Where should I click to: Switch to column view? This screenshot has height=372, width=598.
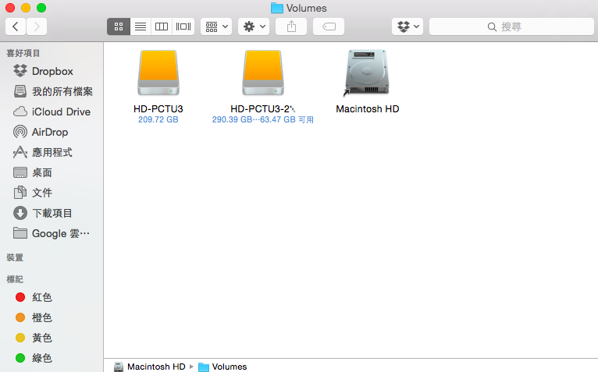pos(162,27)
